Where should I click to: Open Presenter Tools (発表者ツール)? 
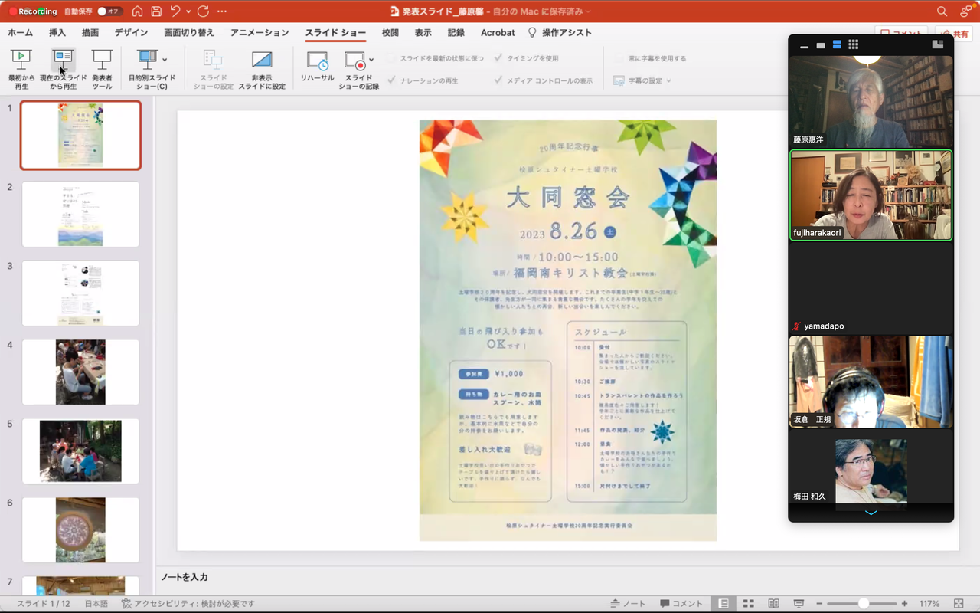click(102, 69)
